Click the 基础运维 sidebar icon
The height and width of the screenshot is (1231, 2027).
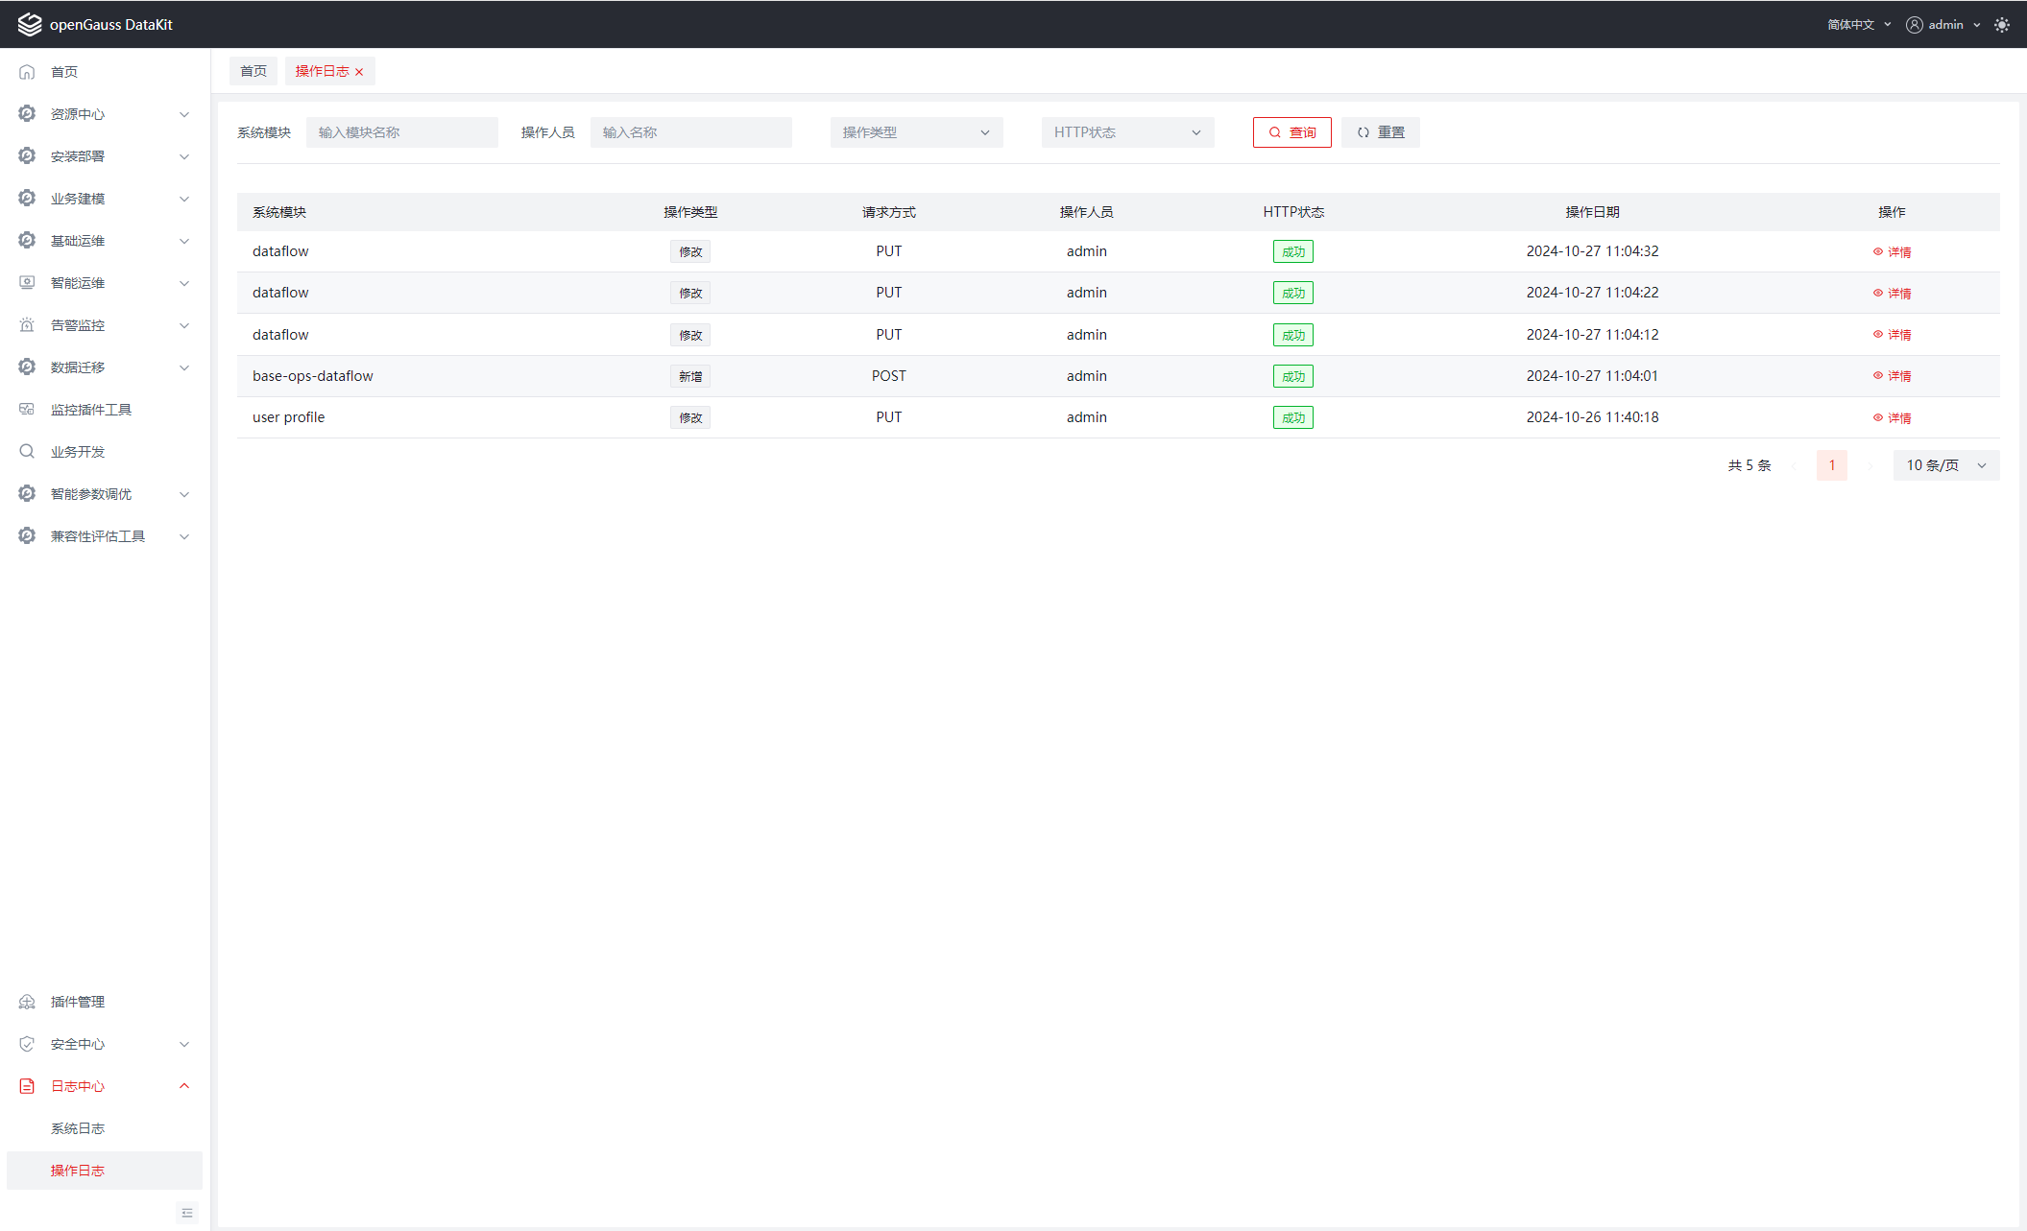27,241
